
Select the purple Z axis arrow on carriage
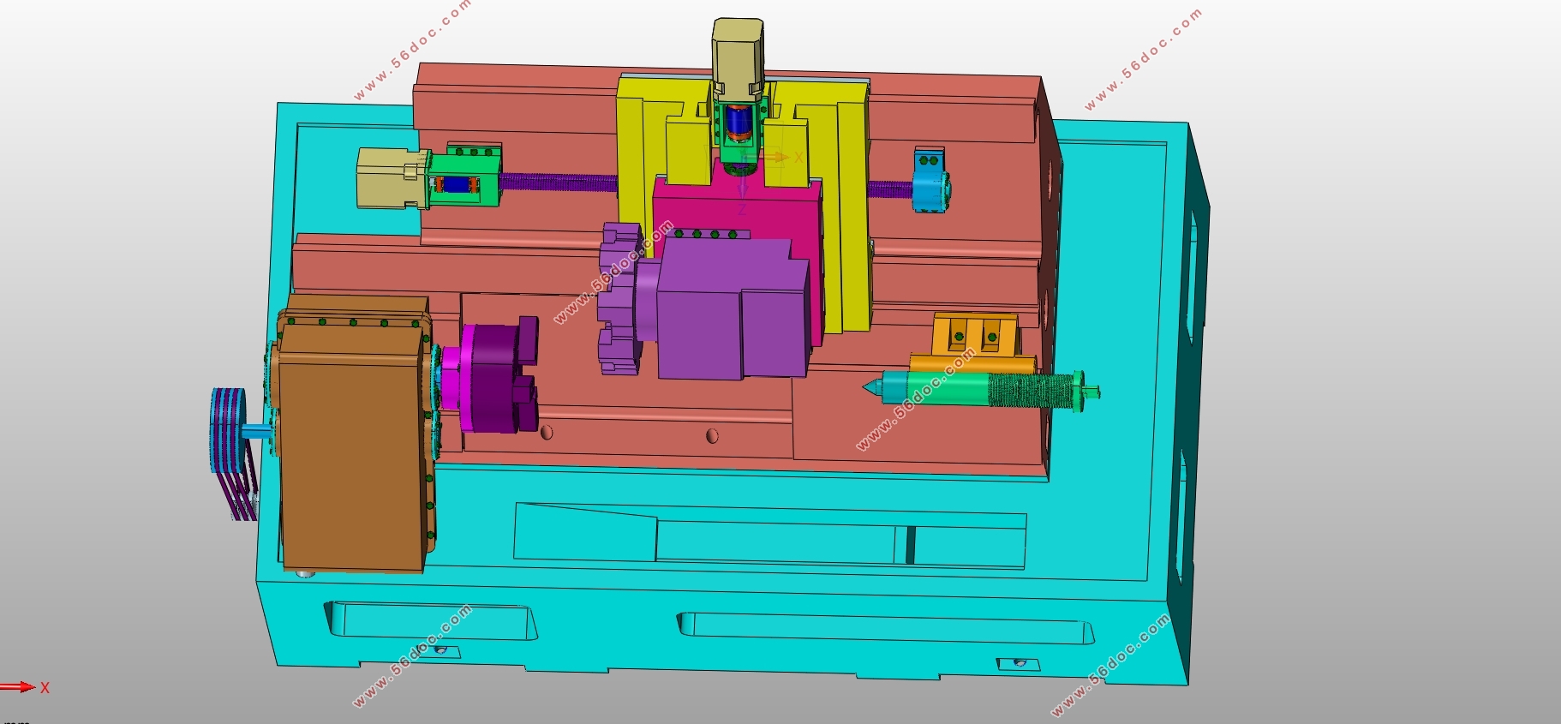click(x=743, y=189)
